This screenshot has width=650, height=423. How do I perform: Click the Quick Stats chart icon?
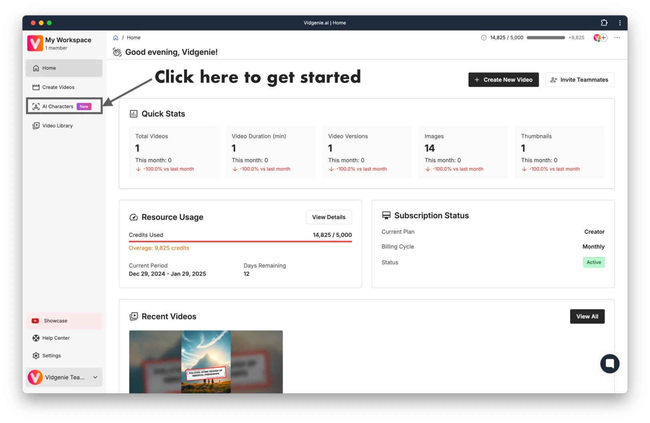134,114
